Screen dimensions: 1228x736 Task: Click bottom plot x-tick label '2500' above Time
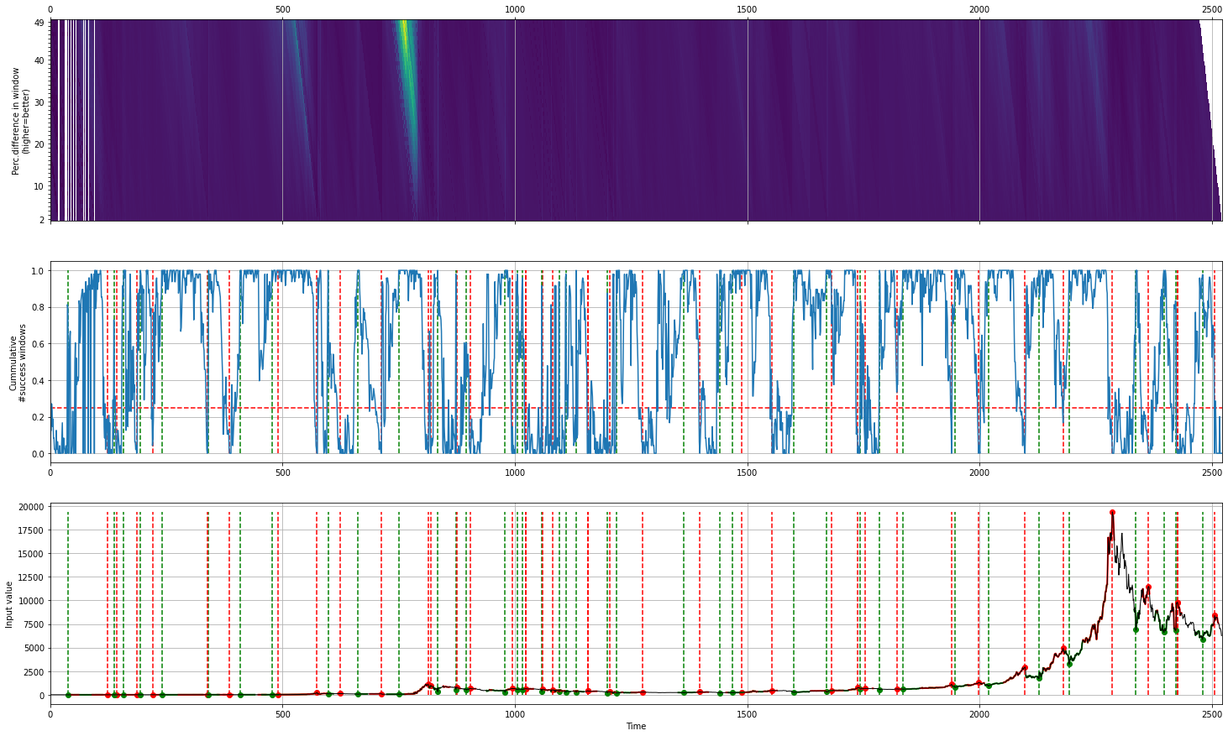tap(1211, 715)
